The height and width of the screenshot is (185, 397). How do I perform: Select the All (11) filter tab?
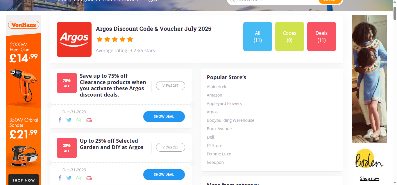point(258,37)
